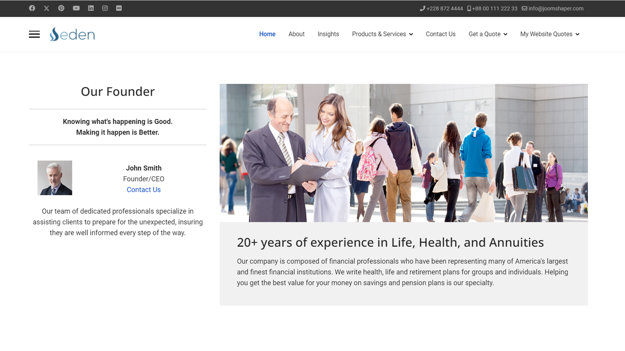625x351 pixels.
Task: Click the Contact Us link under John Smith
Action: click(143, 190)
